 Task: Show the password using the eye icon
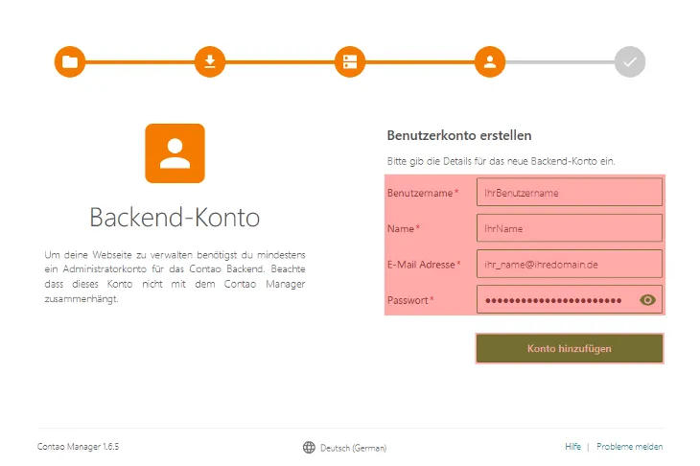647,300
